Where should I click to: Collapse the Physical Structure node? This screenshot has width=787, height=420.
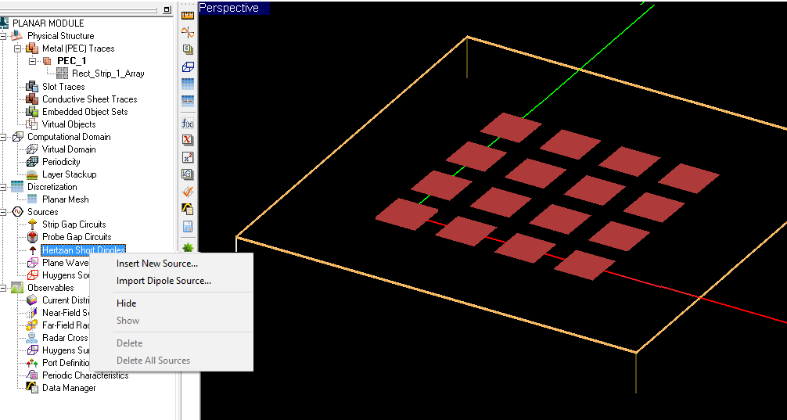pyautogui.click(x=3, y=36)
